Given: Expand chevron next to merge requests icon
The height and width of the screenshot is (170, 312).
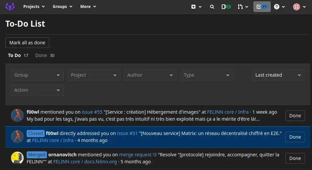Looking at the screenshot, I should [247, 7].
